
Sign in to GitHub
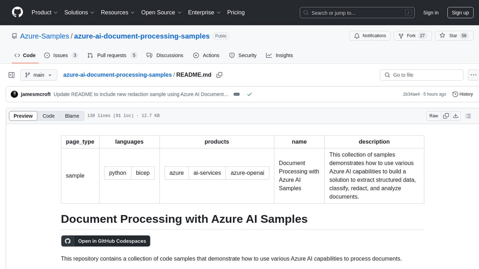pyautogui.click(x=431, y=13)
